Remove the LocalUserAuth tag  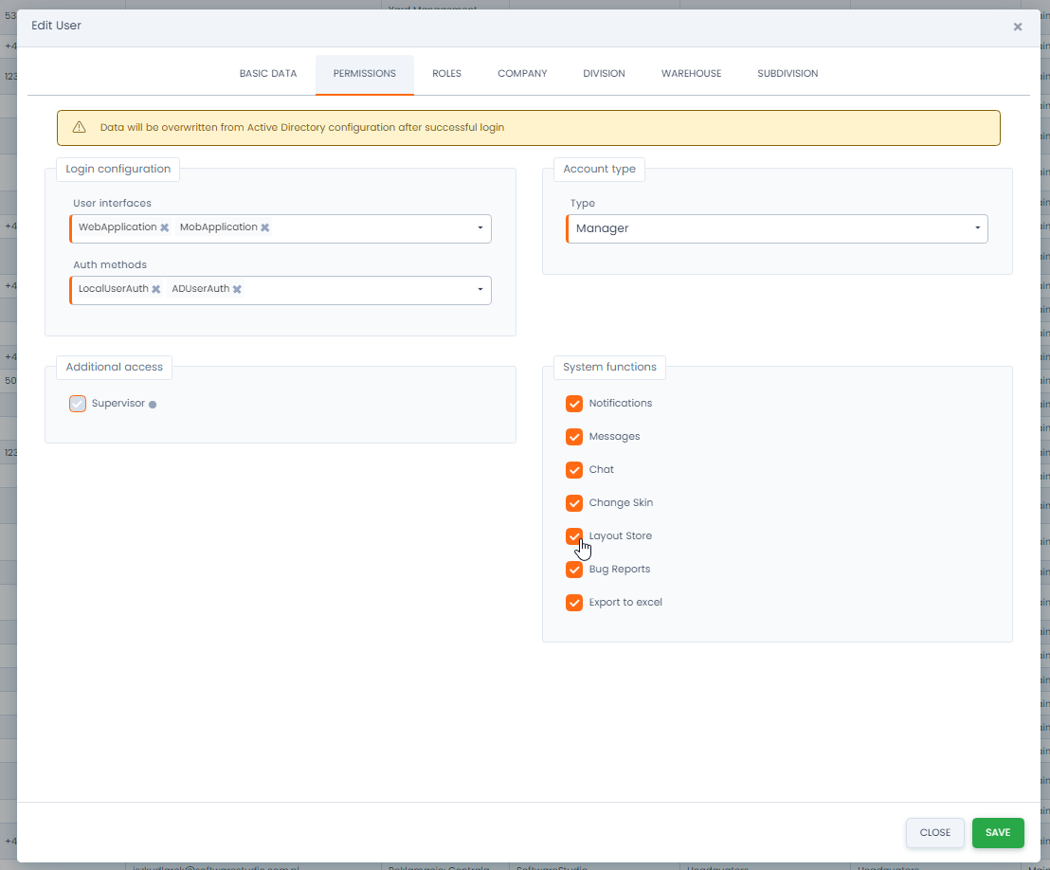click(156, 289)
